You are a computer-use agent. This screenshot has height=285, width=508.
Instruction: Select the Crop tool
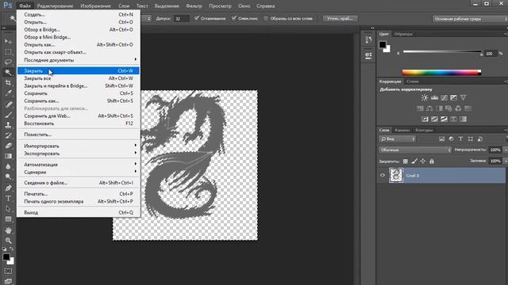[8, 82]
